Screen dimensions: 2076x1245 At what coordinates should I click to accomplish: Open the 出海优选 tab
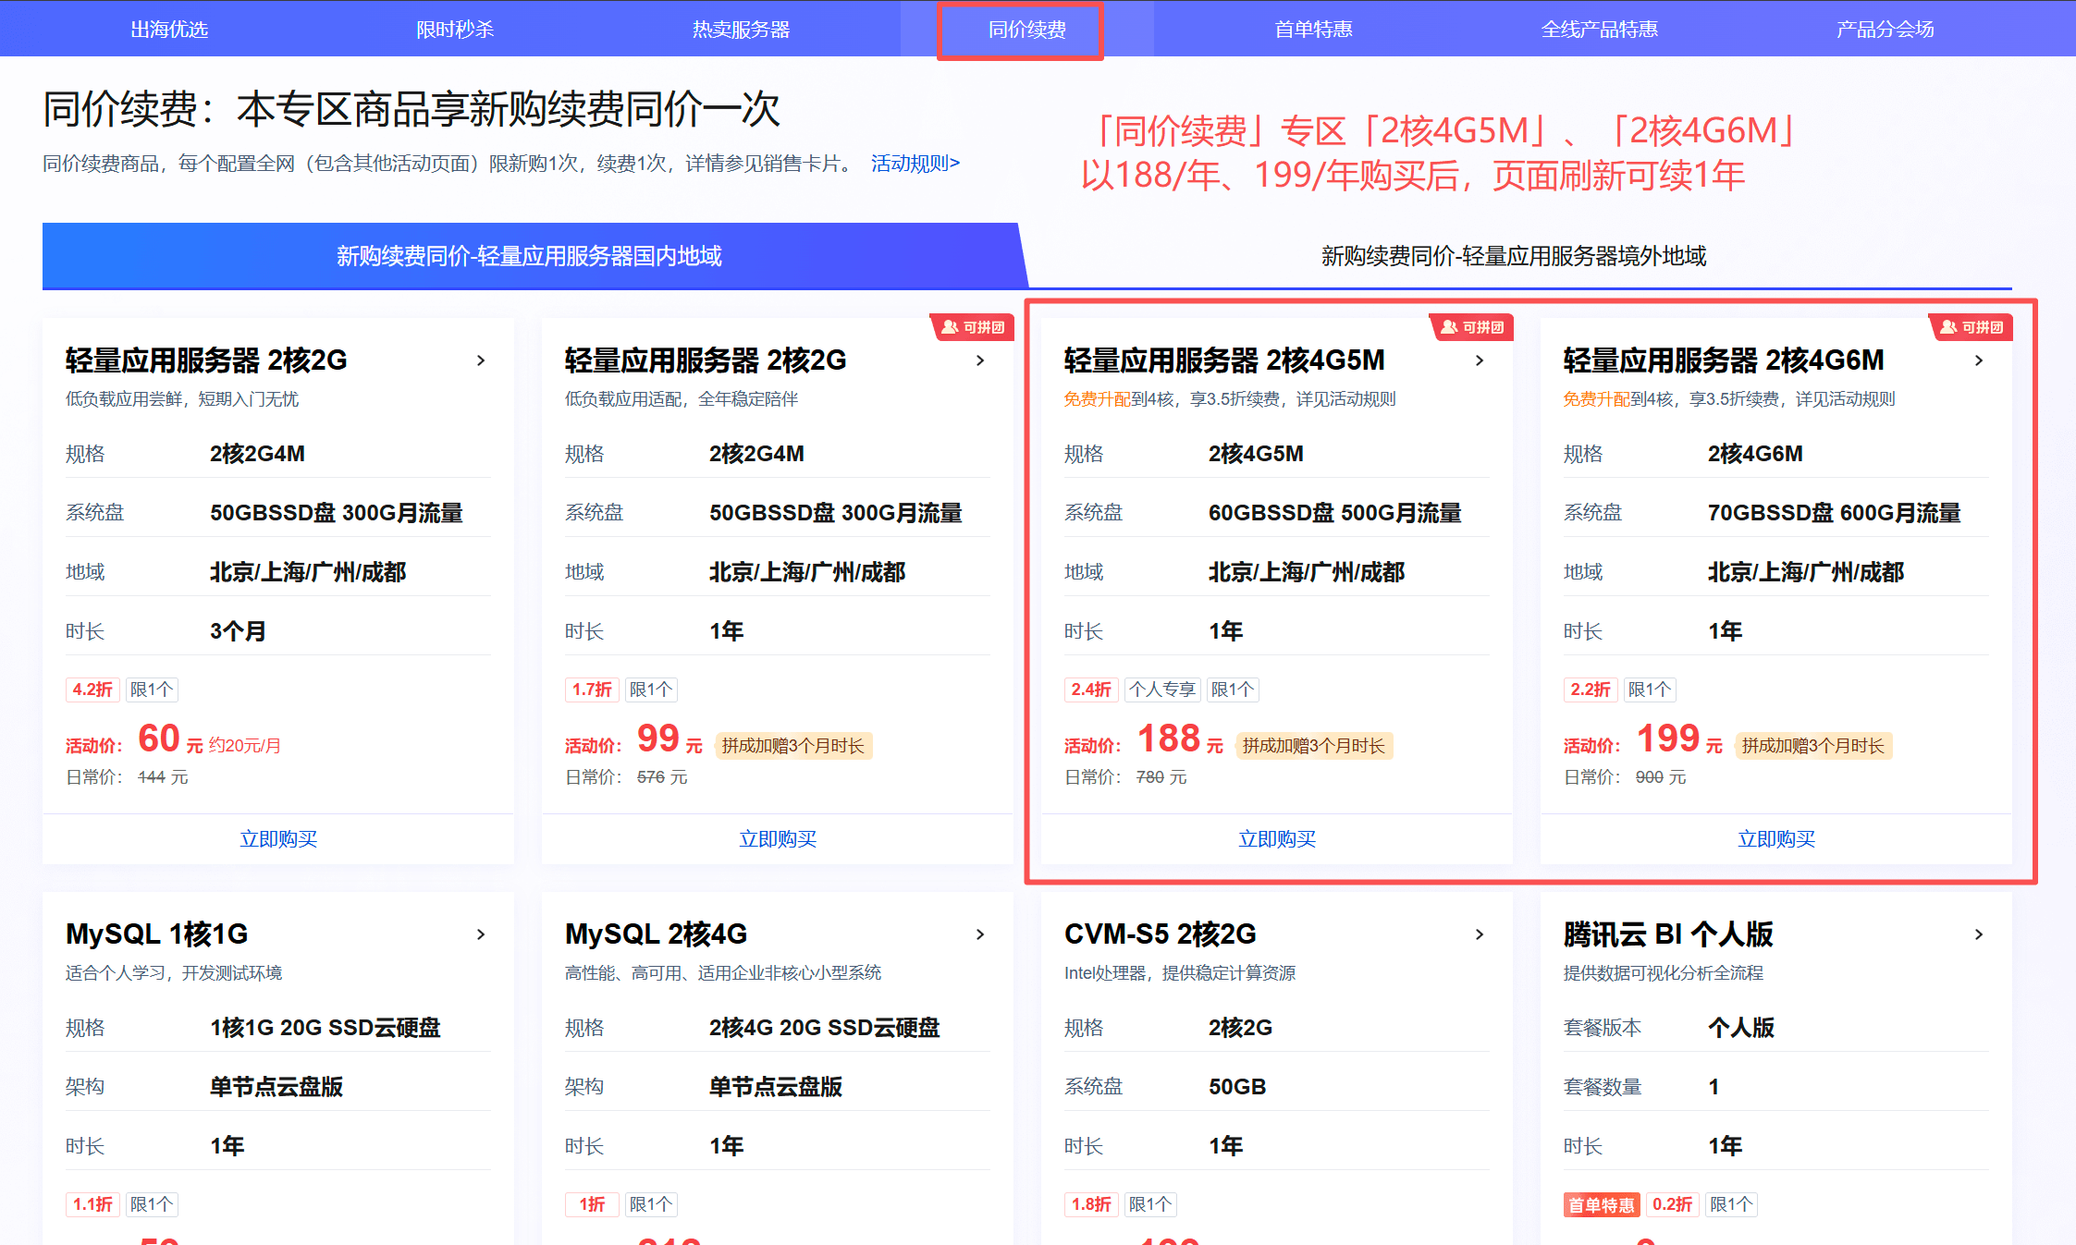coord(169,30)
